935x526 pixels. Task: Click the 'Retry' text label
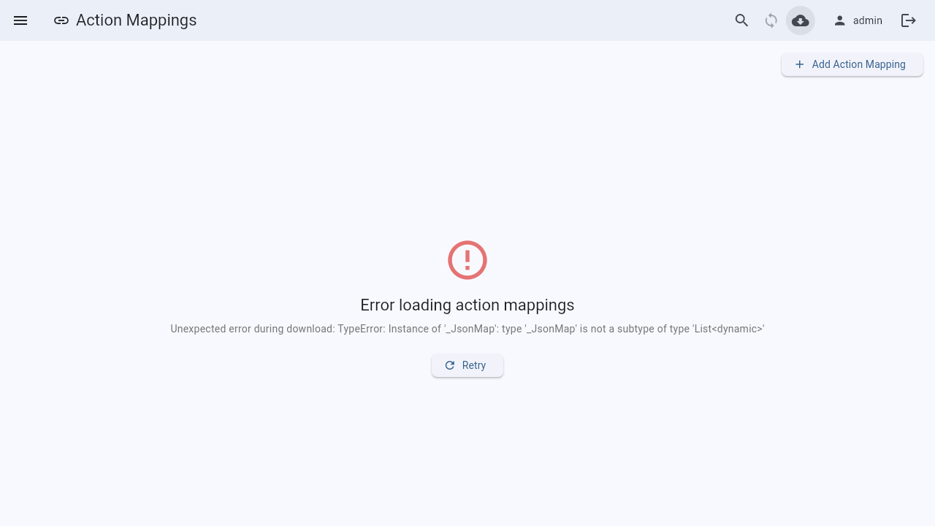(474, 365)
